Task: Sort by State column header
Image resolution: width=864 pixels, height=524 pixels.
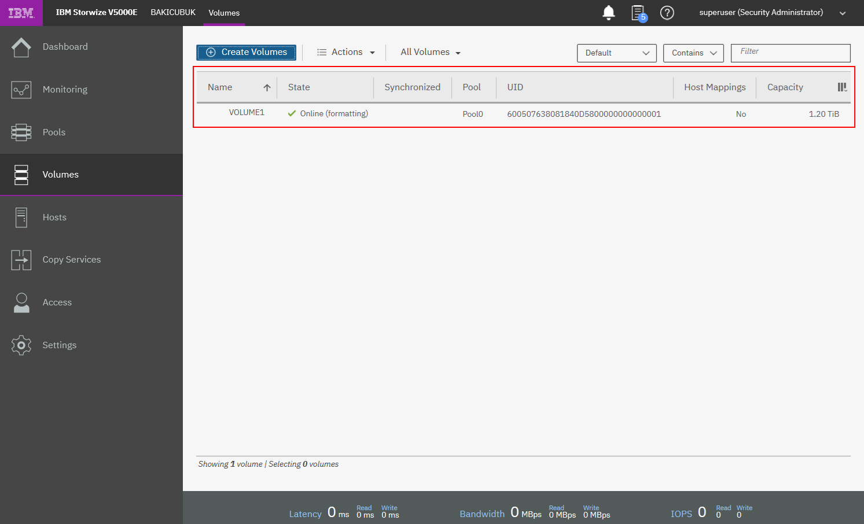Action: (x=299, y=87)
